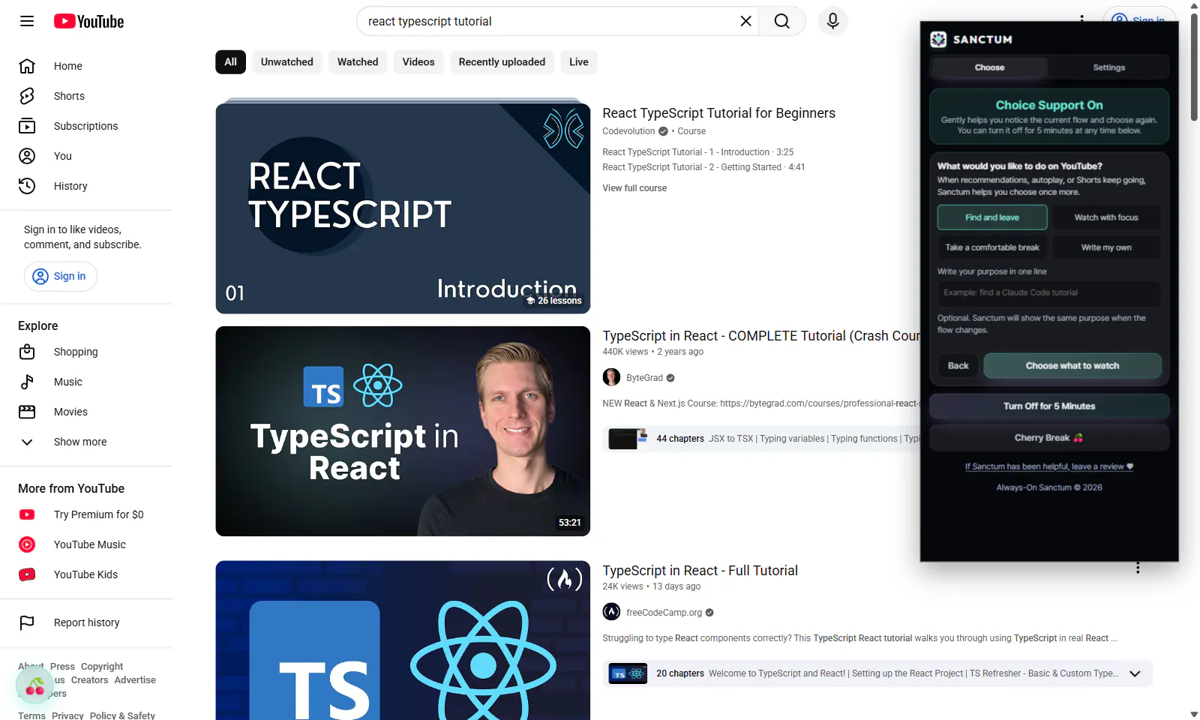Clear the search box with the X icon
The height and width of the screenshot is (720, 1200).
point(745,21)
